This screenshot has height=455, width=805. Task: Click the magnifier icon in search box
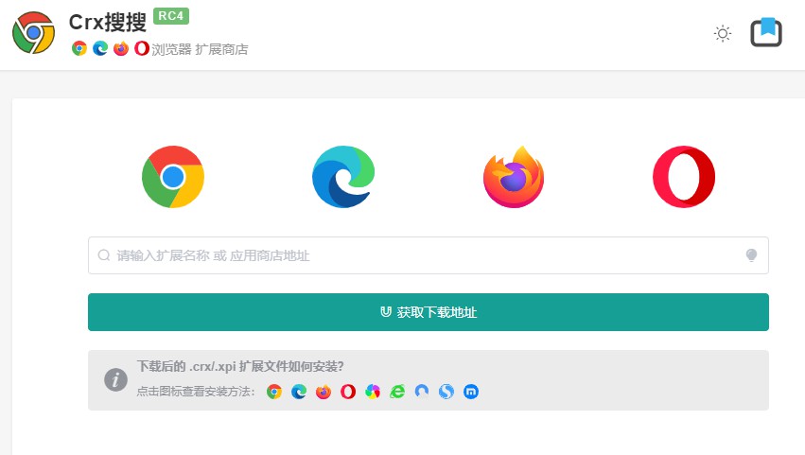point(104,255)
